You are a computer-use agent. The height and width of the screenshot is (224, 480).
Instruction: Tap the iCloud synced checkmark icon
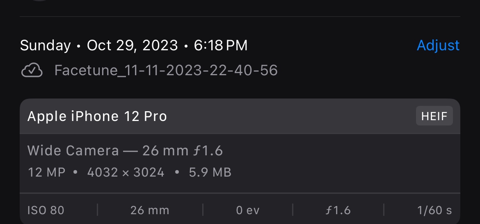click(32, 70)
